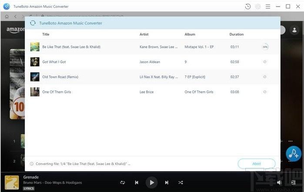
Task: Toggle shuffle in the player bar
Action: click(x=180, y=182)
